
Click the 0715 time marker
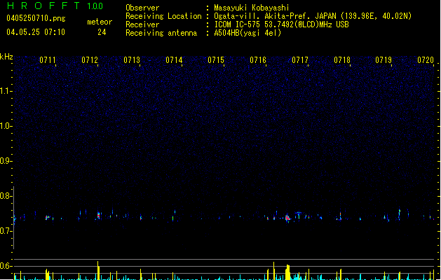click(216, 60)
